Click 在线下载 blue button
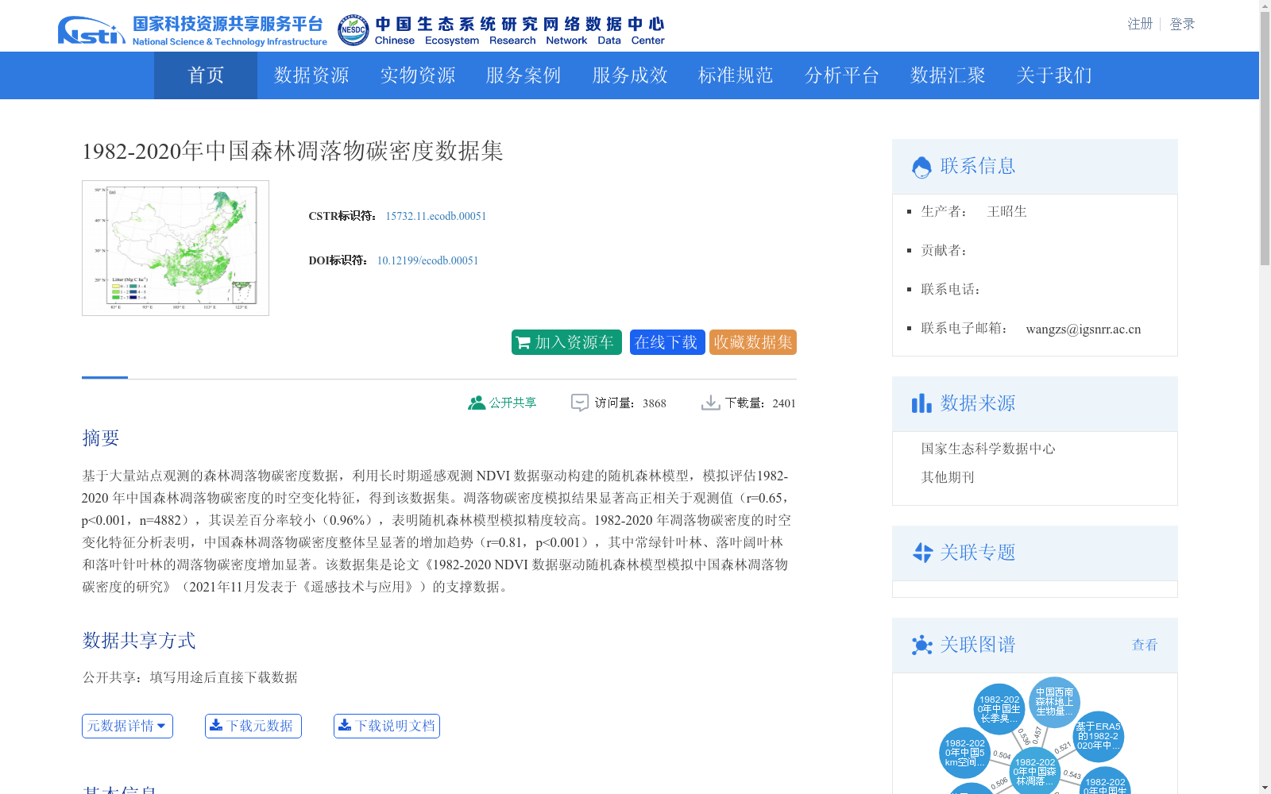The image size is (1271, 794). pos(667,342)
